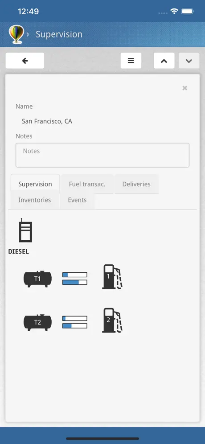Close the site details panel
The image size is (205, 444).
point(184,88)
